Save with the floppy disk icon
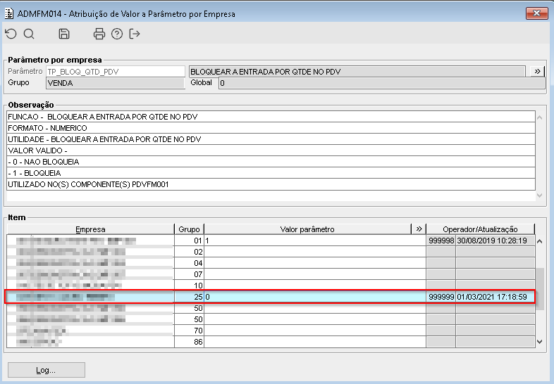Screen dimensions: 554x384 pyautogui.click(x=64, y=34)
